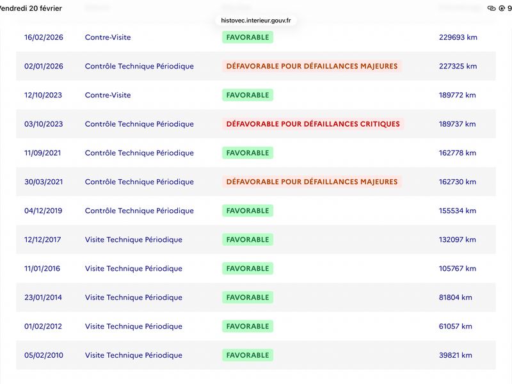Click mileage 155534 km
This screenshot has height=384, width=512.
point(457,211)
